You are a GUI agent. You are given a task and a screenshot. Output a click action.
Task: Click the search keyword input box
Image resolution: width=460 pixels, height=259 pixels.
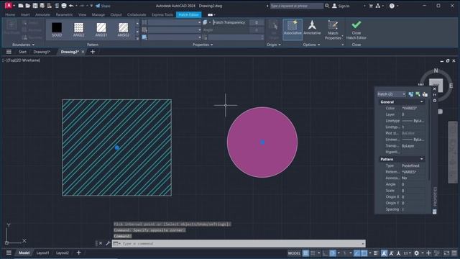pyautogui.click(x=296, y=6)
